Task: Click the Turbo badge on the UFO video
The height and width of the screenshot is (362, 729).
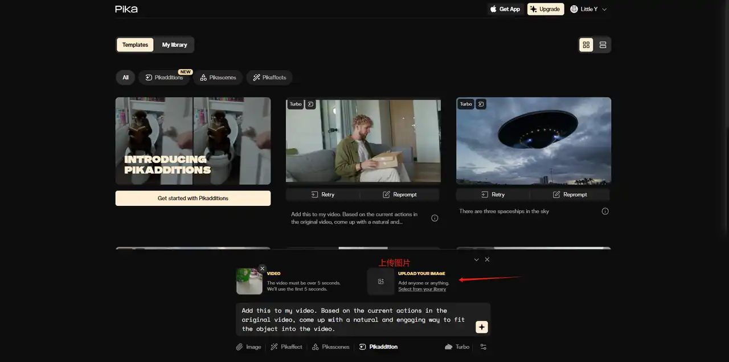Action: tap(466, 104)
